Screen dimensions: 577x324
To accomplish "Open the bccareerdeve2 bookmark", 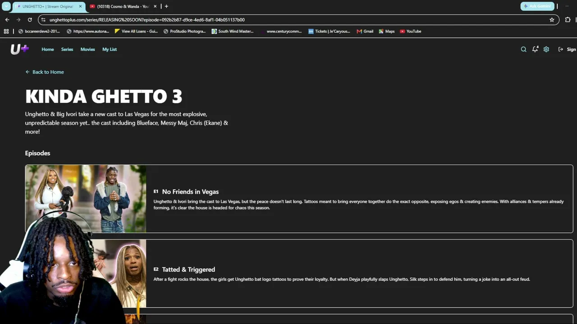I will tap(39, 31).
